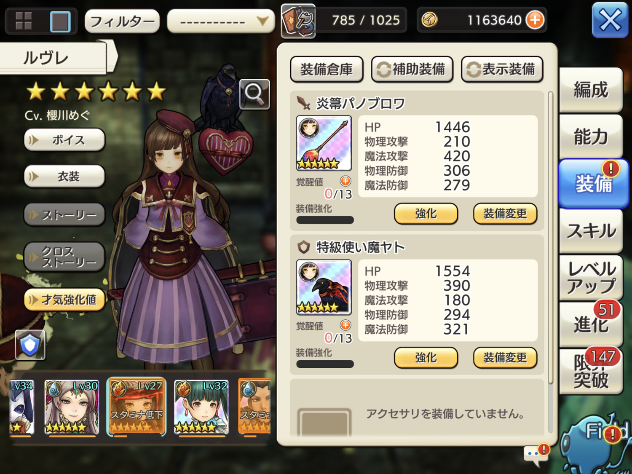Click 強化 for the weapon 炎箒パノブロワ

coord(426,214)
